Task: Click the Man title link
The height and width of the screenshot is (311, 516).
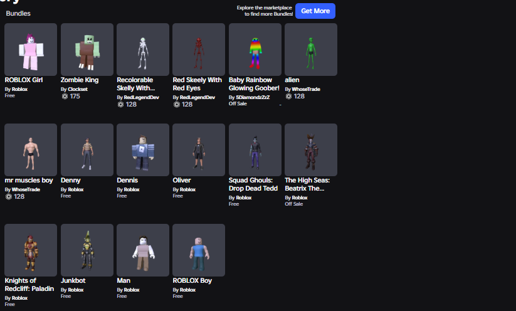Action: pos(124,281)
